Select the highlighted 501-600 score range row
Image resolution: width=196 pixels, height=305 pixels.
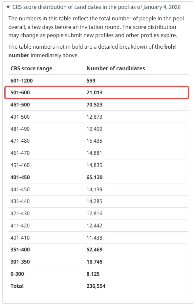[97, 93]
